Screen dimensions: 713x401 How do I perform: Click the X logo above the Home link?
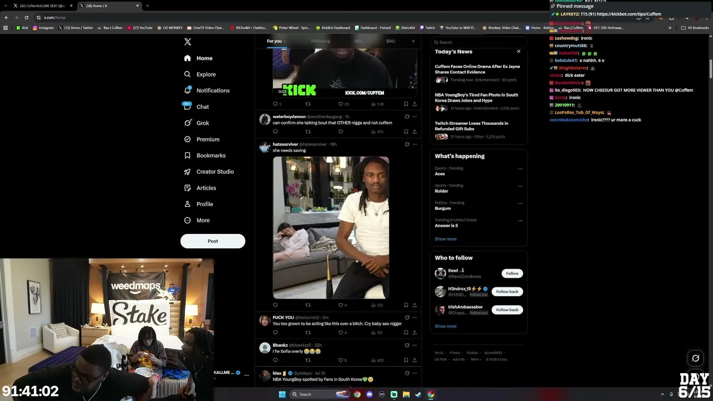click(x=188, y=42)
